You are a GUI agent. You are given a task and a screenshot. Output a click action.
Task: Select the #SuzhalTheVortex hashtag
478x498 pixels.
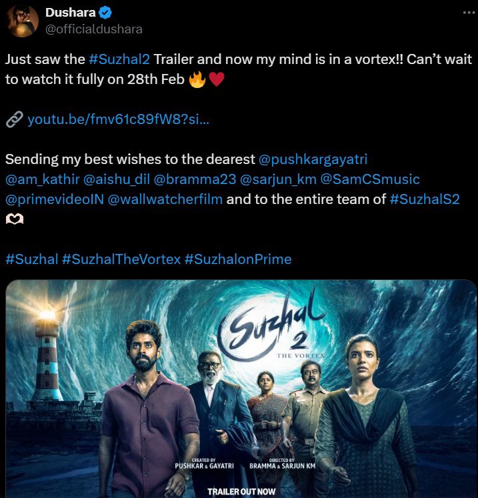[x=121, y=259]
